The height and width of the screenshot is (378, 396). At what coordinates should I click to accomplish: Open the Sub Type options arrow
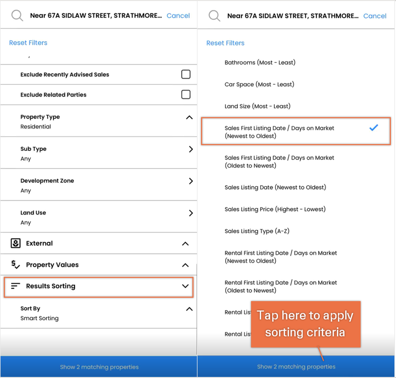tap(191, 149)
